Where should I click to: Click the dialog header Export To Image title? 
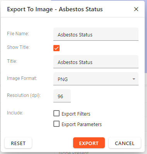[x=55, y=9]
